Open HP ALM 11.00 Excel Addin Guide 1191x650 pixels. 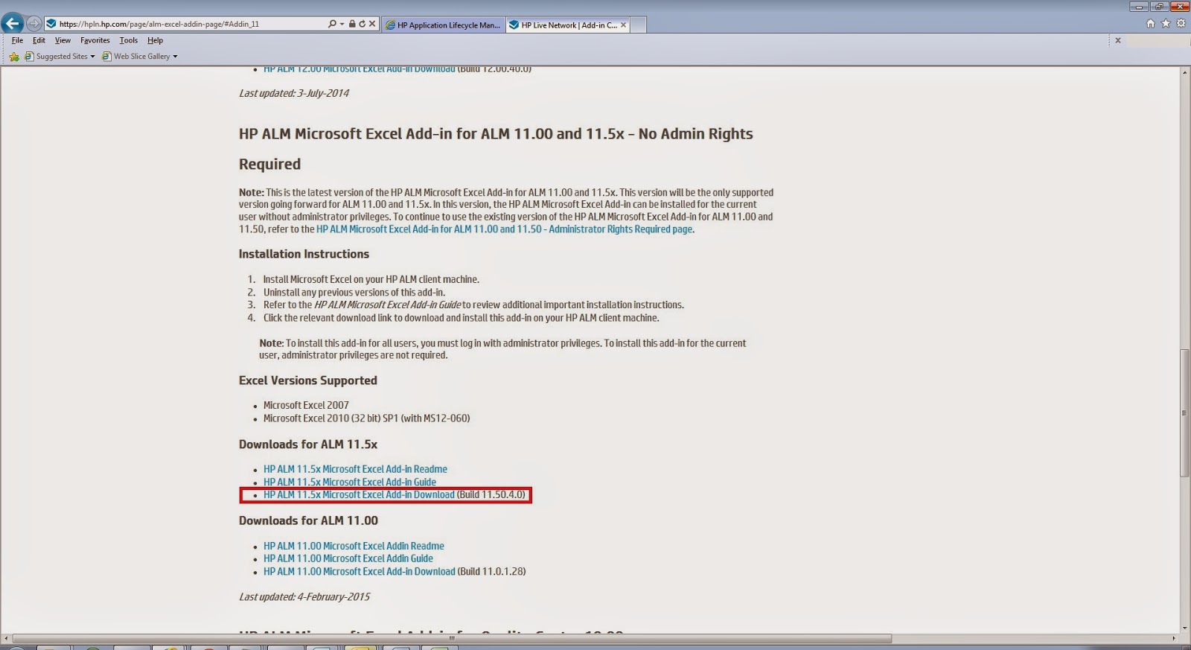click(x=348, y=558)
